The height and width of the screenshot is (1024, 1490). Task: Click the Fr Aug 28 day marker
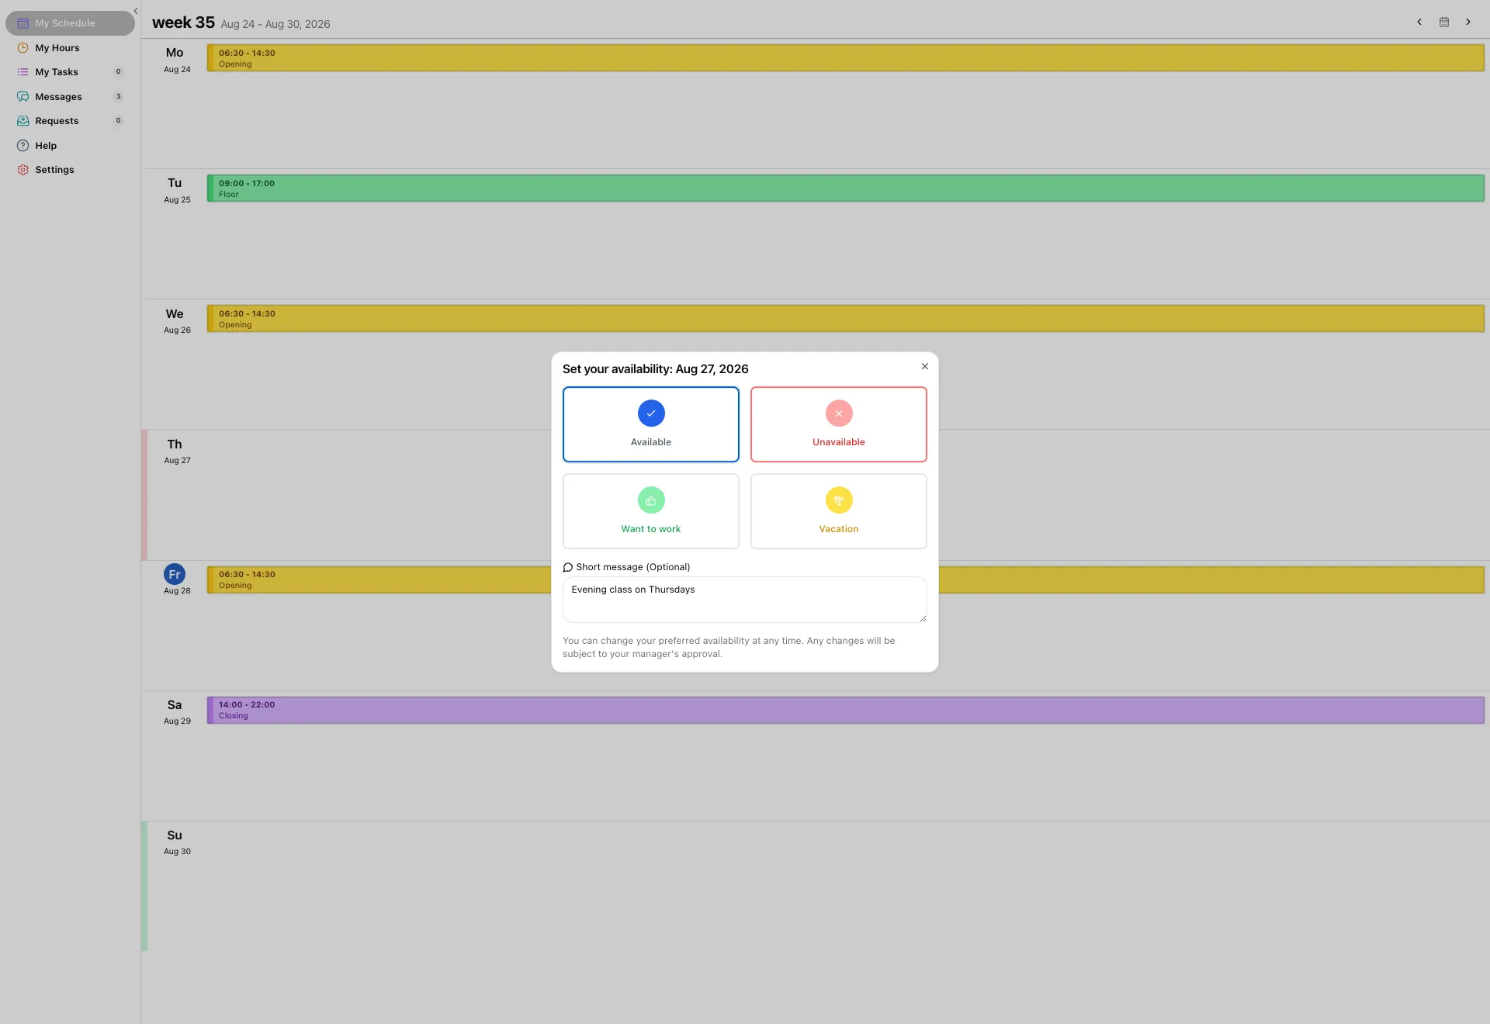tap(176, 579)
